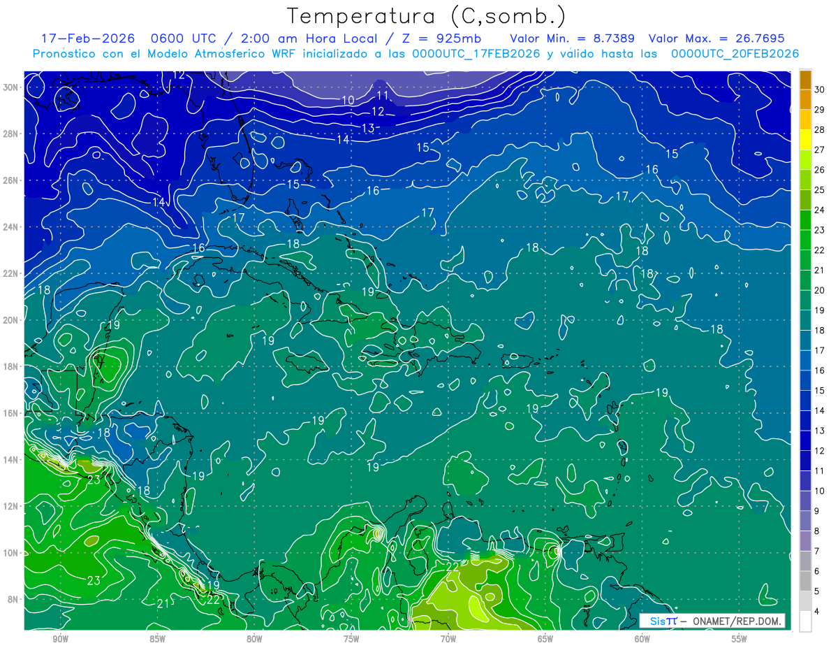
Task: Click the "85W" longitude axis label
Action: [157, 639]
